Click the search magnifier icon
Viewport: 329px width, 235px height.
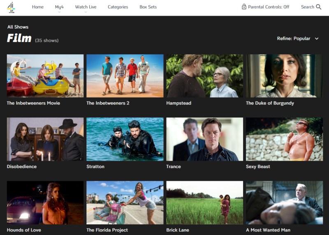(x=318, y=7)
